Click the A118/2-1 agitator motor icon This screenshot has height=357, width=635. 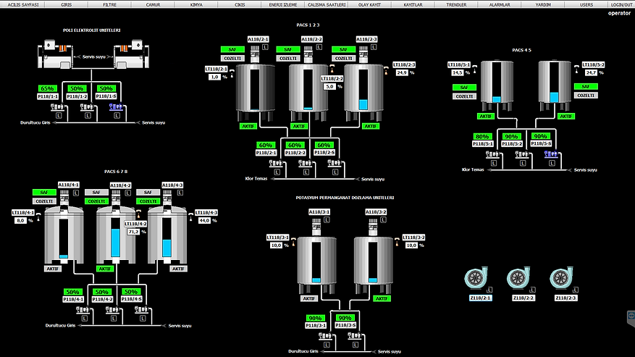tap(254, 52)
